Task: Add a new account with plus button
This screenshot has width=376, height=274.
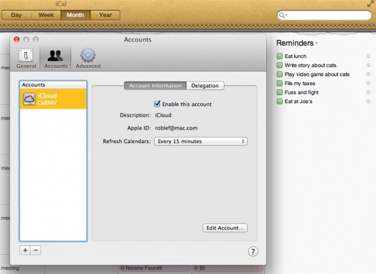Action: tap(25, 251)
